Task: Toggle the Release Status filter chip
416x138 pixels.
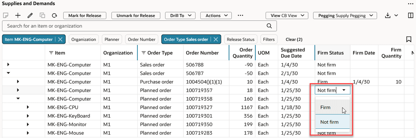Action: pos(241,39)
